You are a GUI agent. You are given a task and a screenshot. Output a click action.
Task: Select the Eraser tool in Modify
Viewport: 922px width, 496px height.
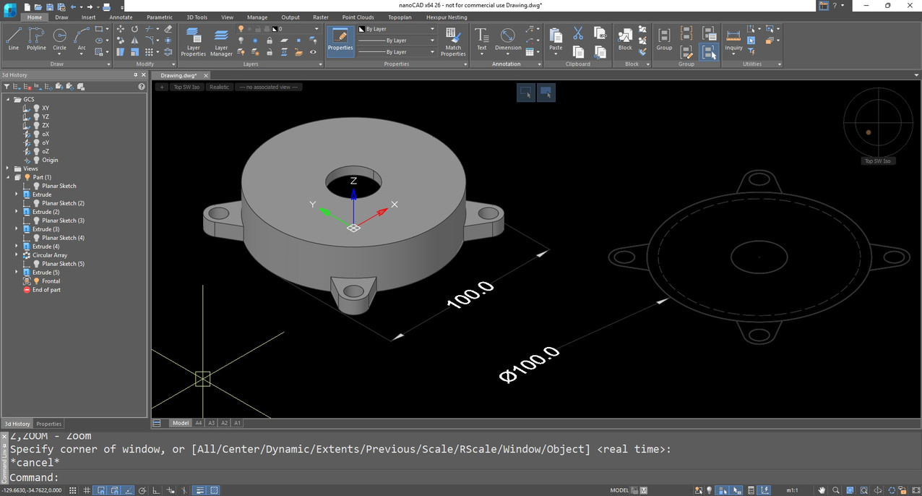[168, 29]
